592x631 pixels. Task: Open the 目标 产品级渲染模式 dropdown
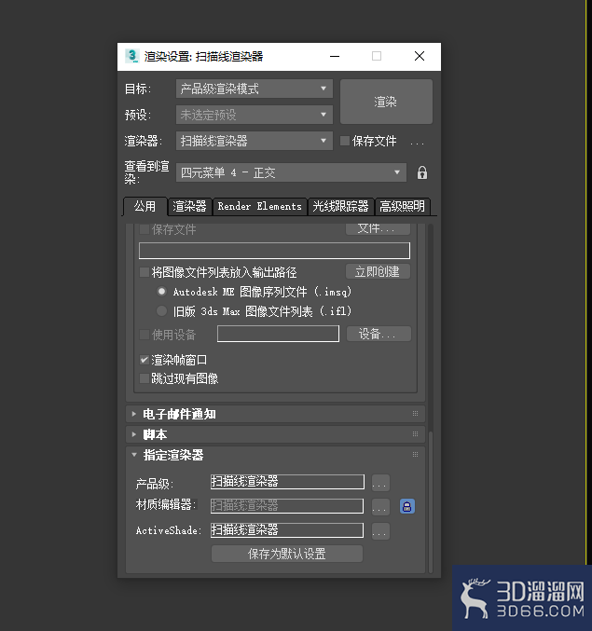click(x=255, y=89)
